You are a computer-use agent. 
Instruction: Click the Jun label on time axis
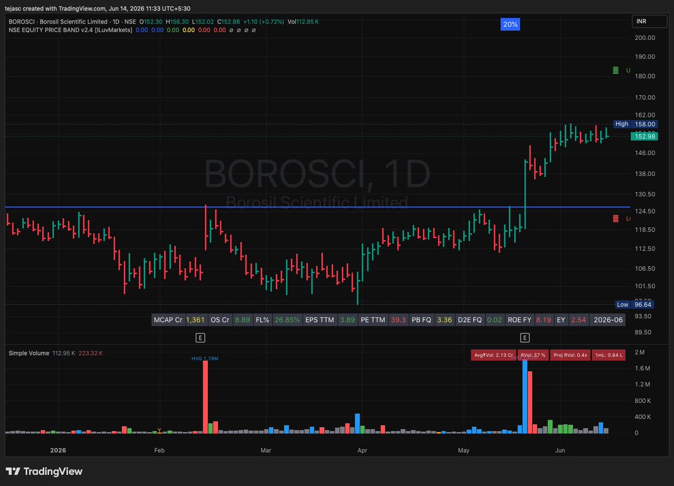tap(560, 451)
